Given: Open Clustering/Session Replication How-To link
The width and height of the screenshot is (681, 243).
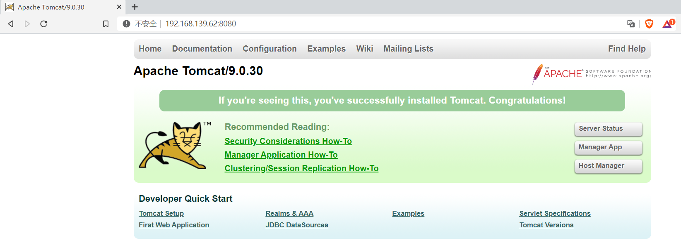Looking at the screenshot, I should (301, 168).
